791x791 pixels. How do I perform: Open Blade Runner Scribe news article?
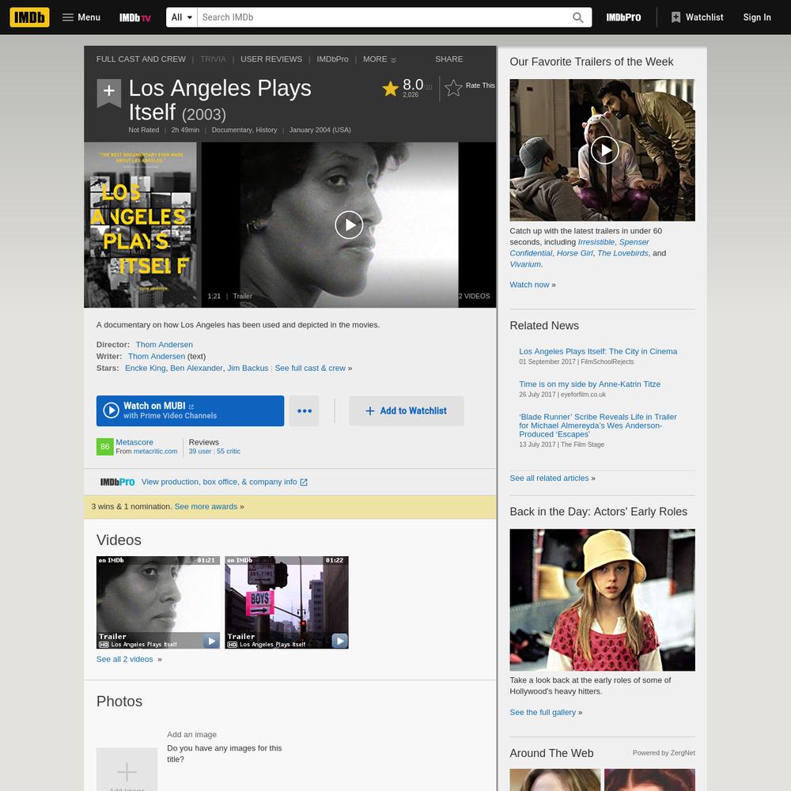tap(598, 426)
